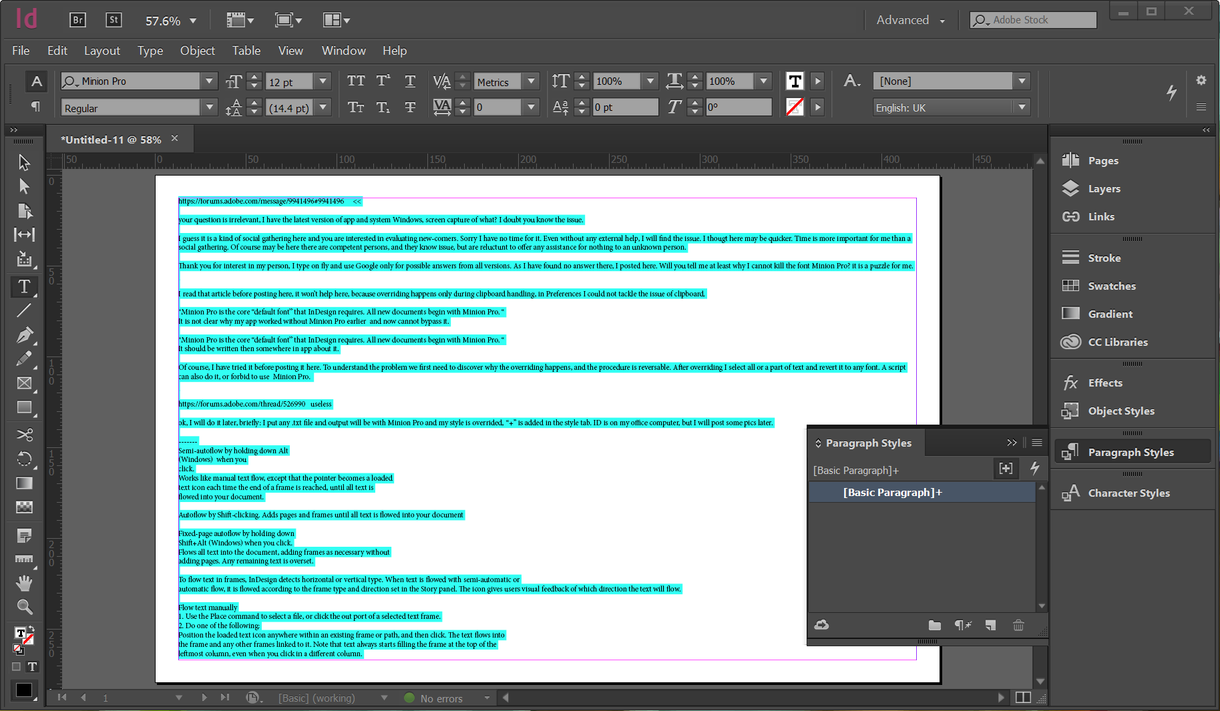This screenshot has width=1220, height=711.
Task: Open the 12 pt font size dropdown
Action: [323, 81]
